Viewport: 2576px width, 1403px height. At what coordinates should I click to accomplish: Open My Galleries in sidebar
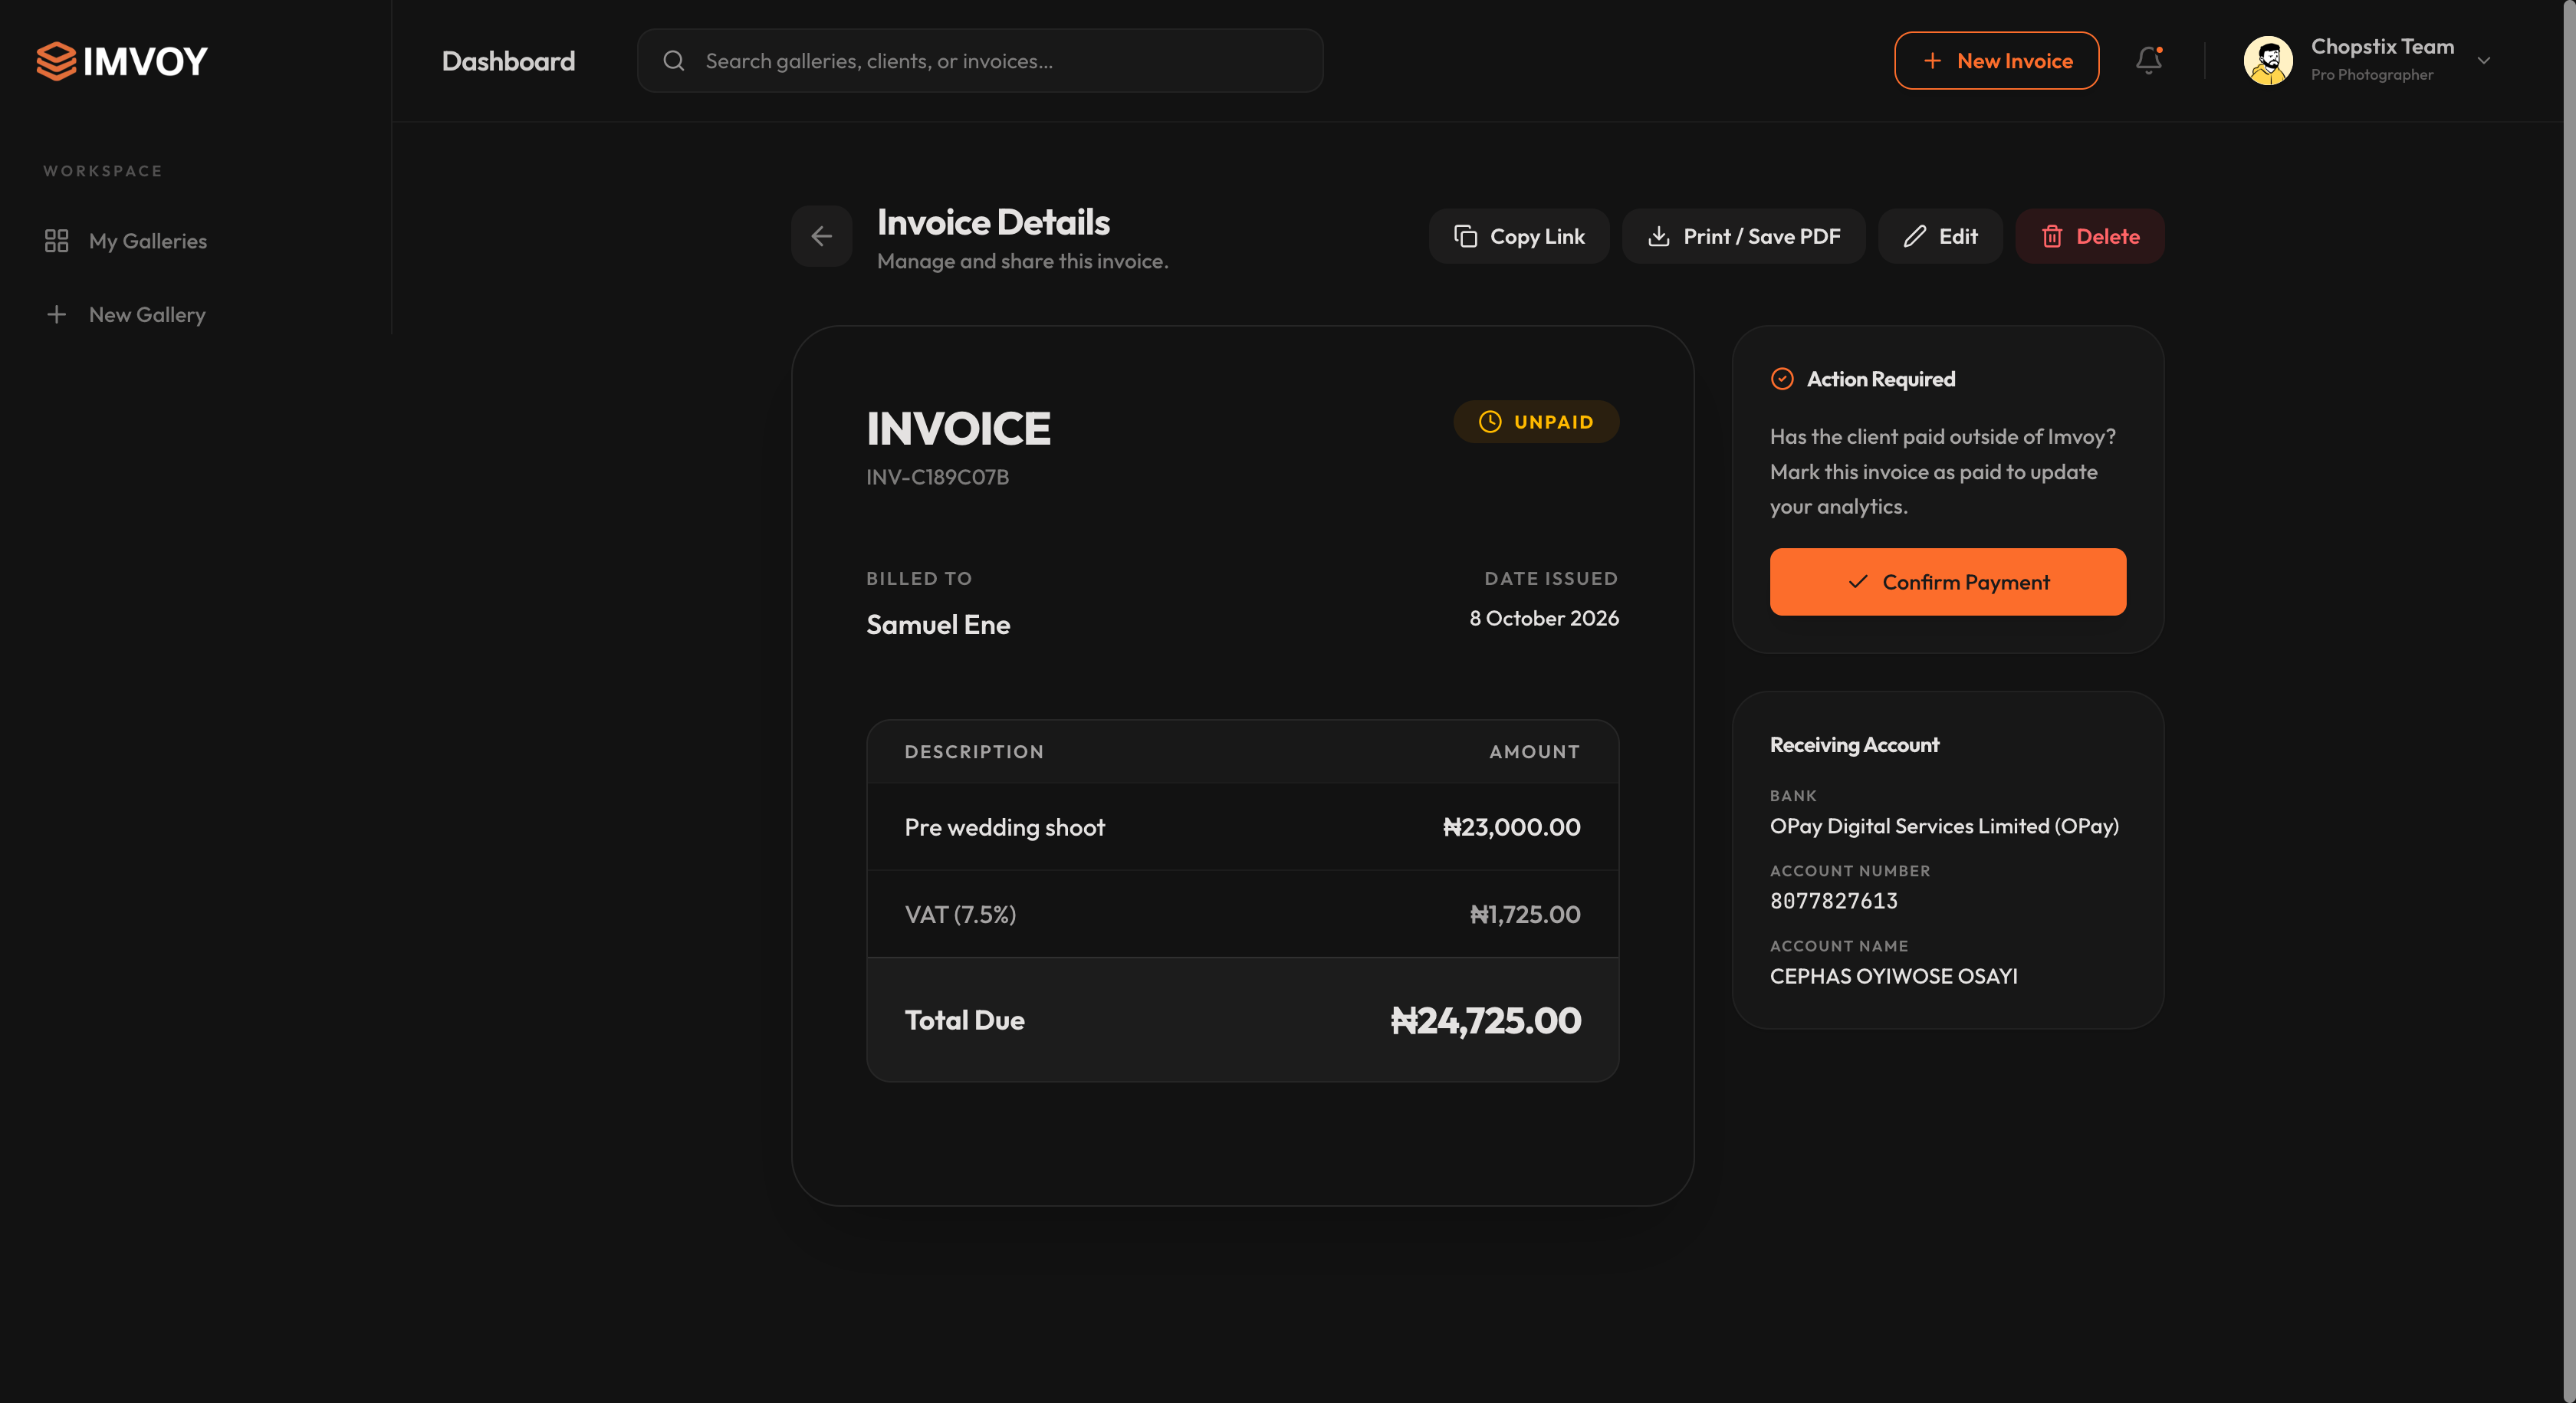[x=126, y=241]
